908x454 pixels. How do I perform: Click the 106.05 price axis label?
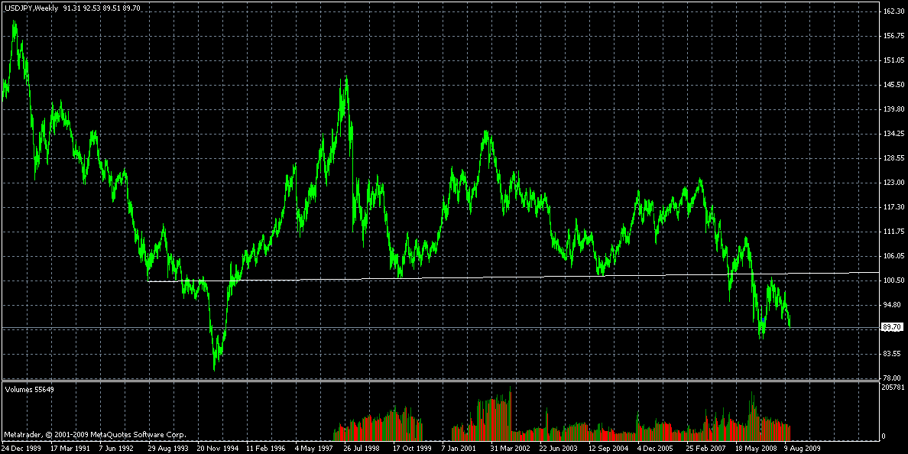coord(893,256)
